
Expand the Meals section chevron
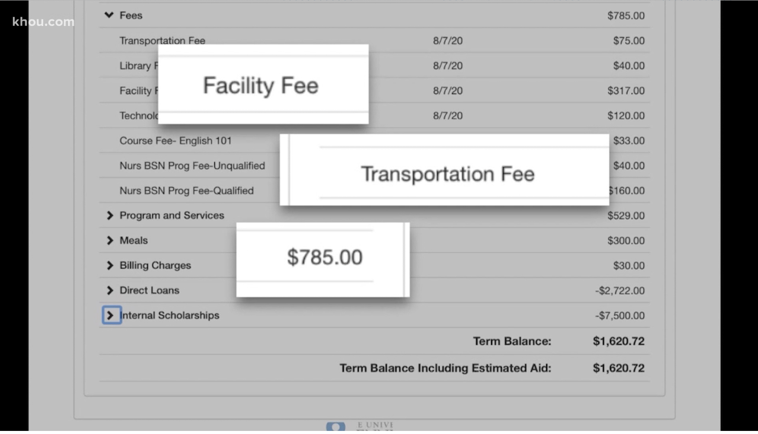tap(110, 240)
